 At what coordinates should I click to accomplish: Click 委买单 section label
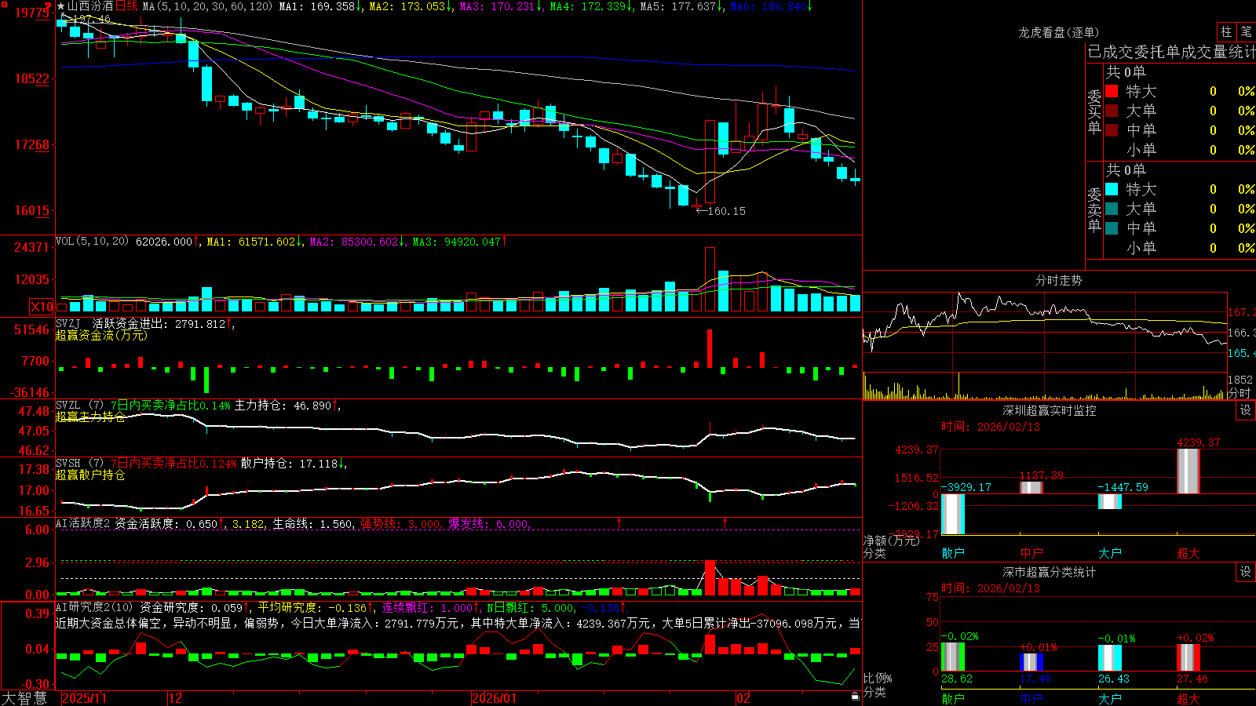point(1094,111)
